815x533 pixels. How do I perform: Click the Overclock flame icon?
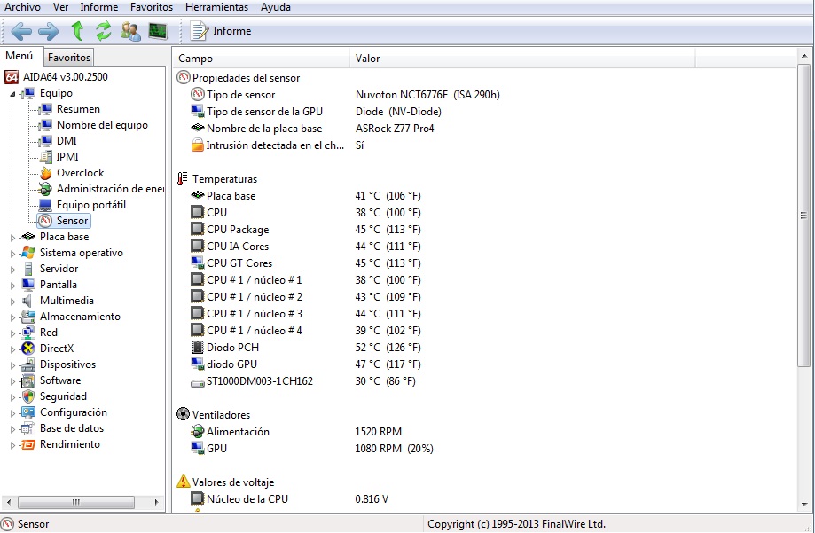pyautogui.click(x=46, y=173)
